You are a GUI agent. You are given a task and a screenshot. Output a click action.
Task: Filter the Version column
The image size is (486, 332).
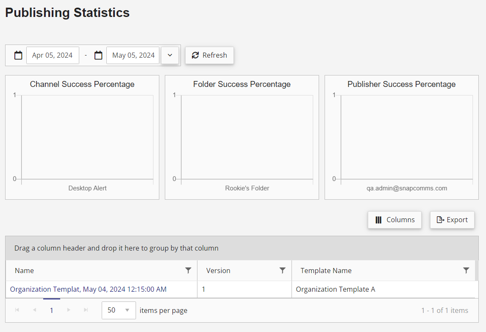282,270
